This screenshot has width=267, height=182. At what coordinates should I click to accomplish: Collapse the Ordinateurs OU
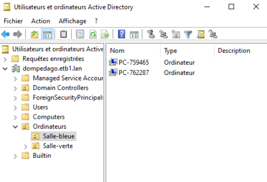tap(15, 127)
